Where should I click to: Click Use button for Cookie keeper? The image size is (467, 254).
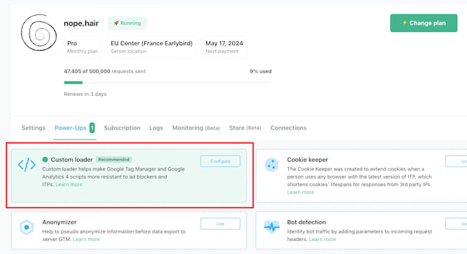456,161
